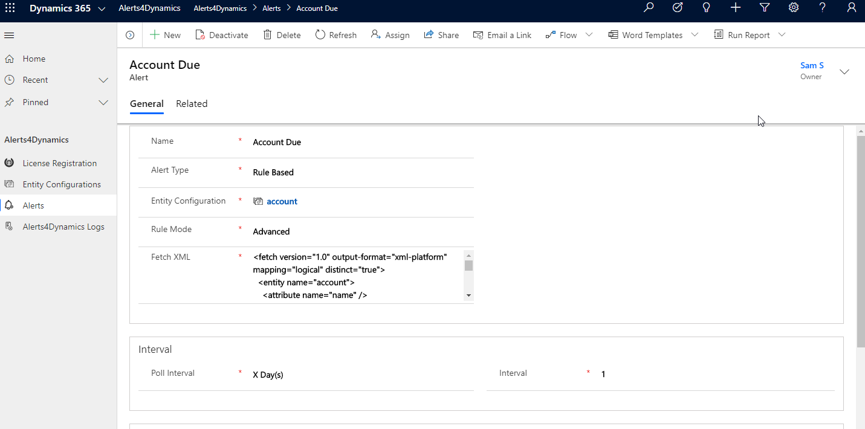The image size is (865, 429).
Task: Click Fetch XML scrollbar down arrow
Action: click(468, 295)
